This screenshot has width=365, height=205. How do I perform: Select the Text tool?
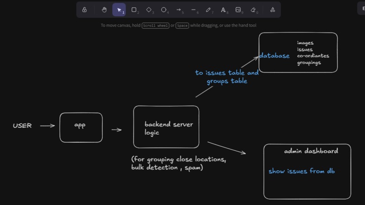click(x=223, y=10)
